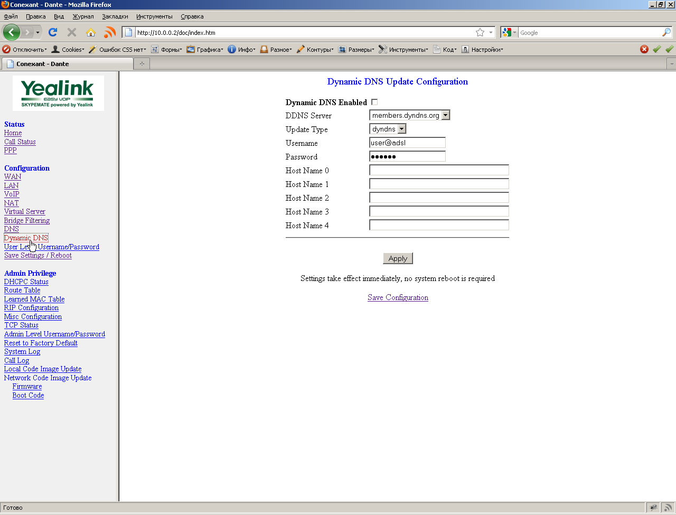Click the status bar icon left of RSS
676x515 pixels.
point(654,508)
